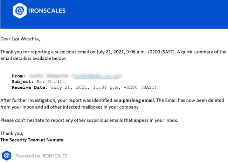Click the blurred sender name after From
228x162 pixels.
point(48,76)
